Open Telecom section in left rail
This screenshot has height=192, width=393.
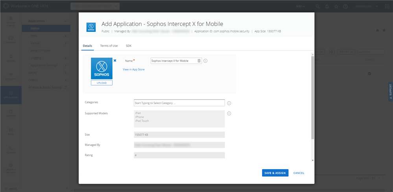(x=11, y=150)
